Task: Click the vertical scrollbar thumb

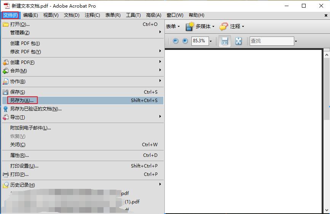Action: [327, 89]
